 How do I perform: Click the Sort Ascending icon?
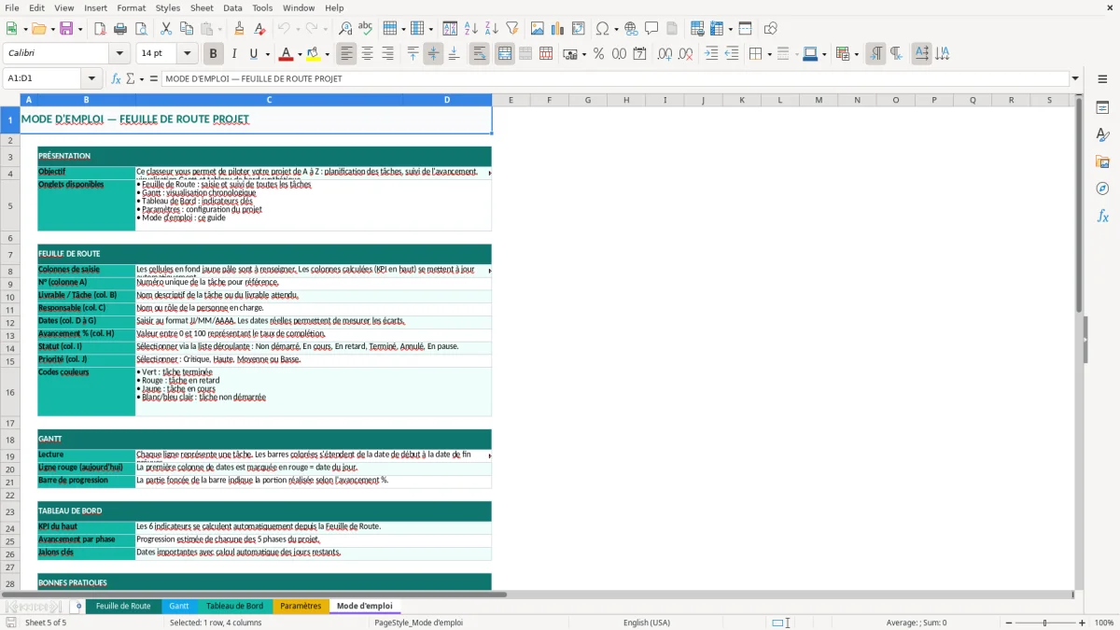(x=471, y=29)
